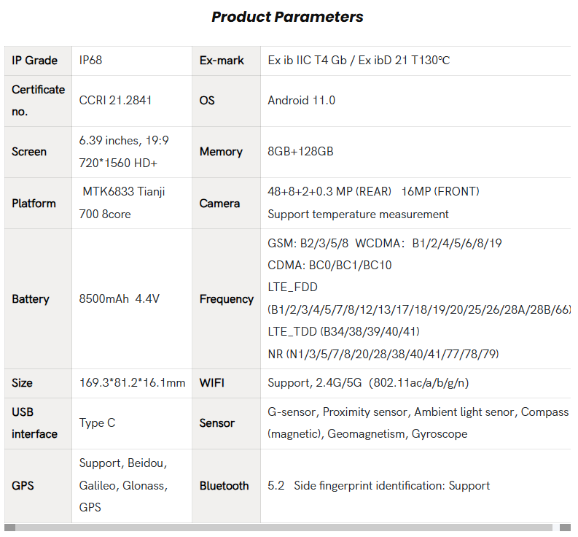Image resolution: width=578 pixels, height=537 pixels.
Task: Click the NR bands line
Action: (x=383, y=354)
